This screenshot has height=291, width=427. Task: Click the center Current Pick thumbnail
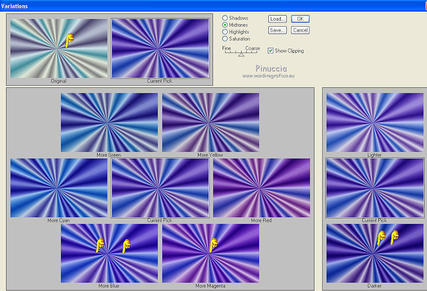pyautogui.click(x=160, y=188)
